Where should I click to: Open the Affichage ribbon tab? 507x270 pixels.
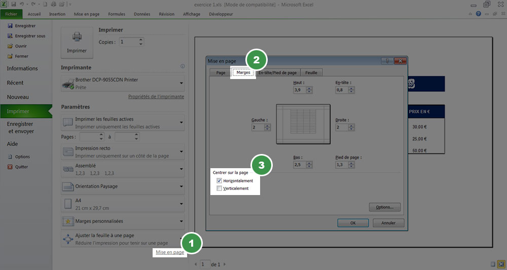tap(192, 14)
